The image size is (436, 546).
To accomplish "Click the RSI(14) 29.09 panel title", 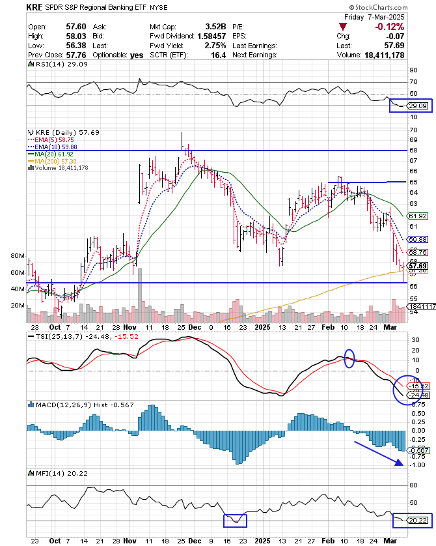I will tap(62, 64).
